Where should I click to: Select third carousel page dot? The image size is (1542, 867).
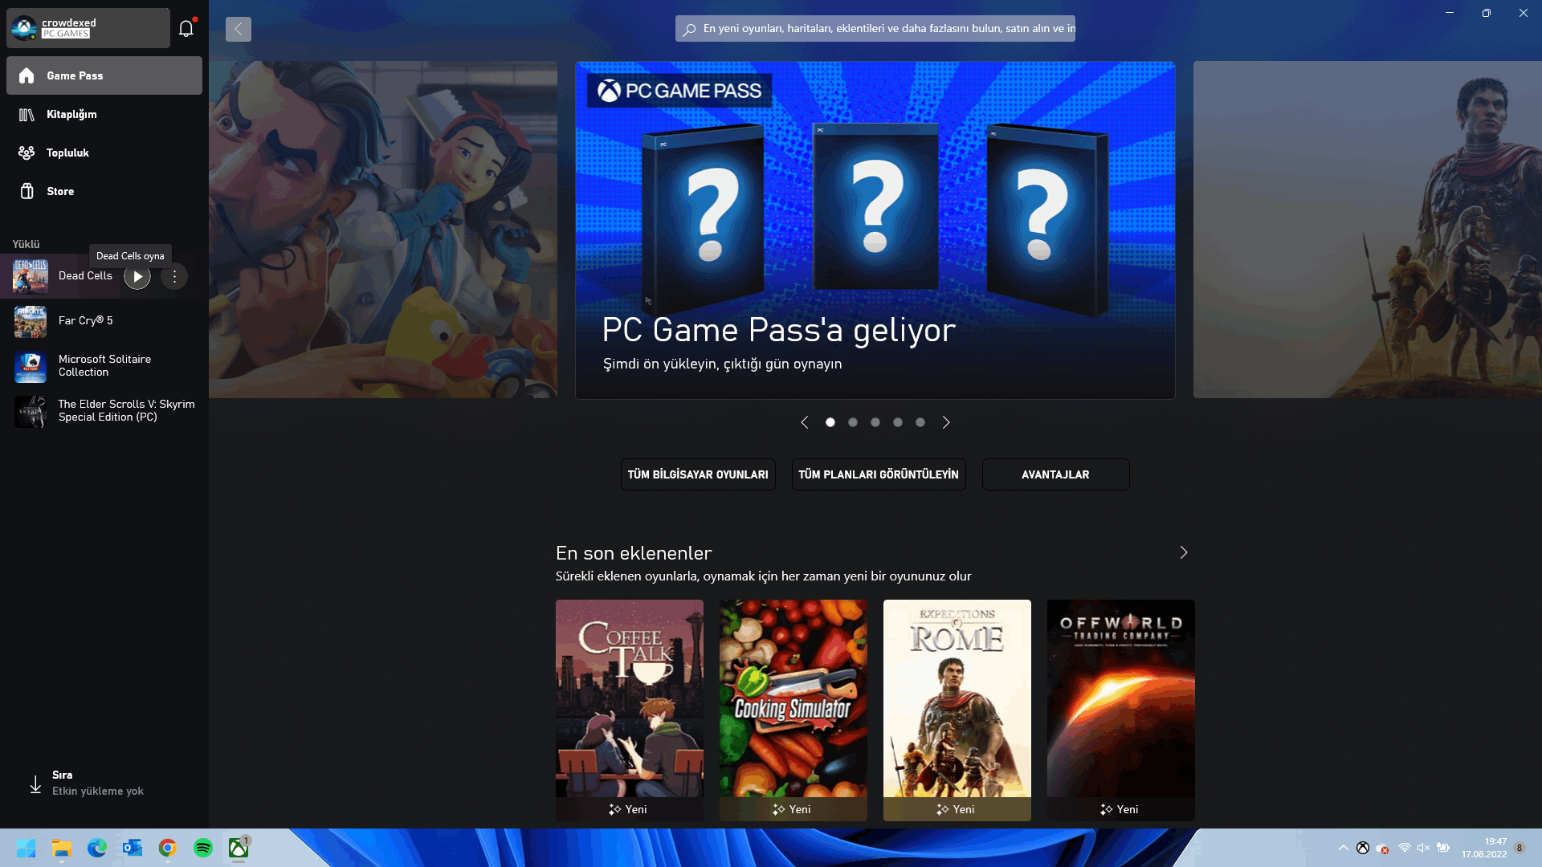click(875, 422)
